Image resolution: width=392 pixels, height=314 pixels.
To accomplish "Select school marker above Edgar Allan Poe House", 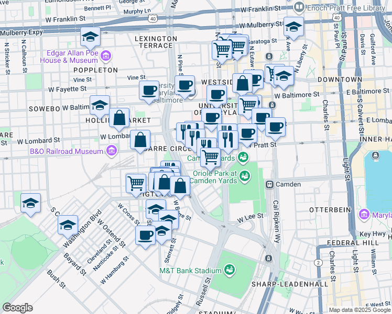I will tap(90, 37).
